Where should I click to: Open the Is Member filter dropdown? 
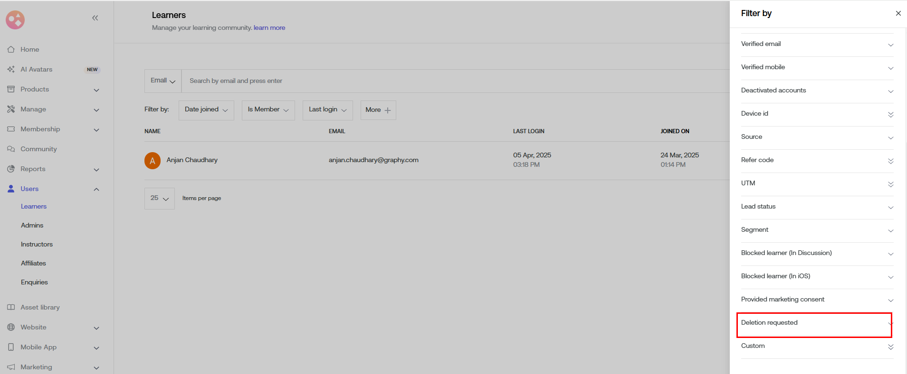[x=268, y=109]
